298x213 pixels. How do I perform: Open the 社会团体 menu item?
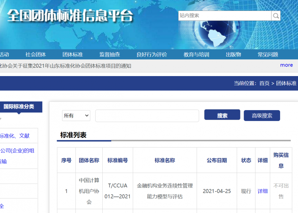pyautogui.click(x=36, y=55)
